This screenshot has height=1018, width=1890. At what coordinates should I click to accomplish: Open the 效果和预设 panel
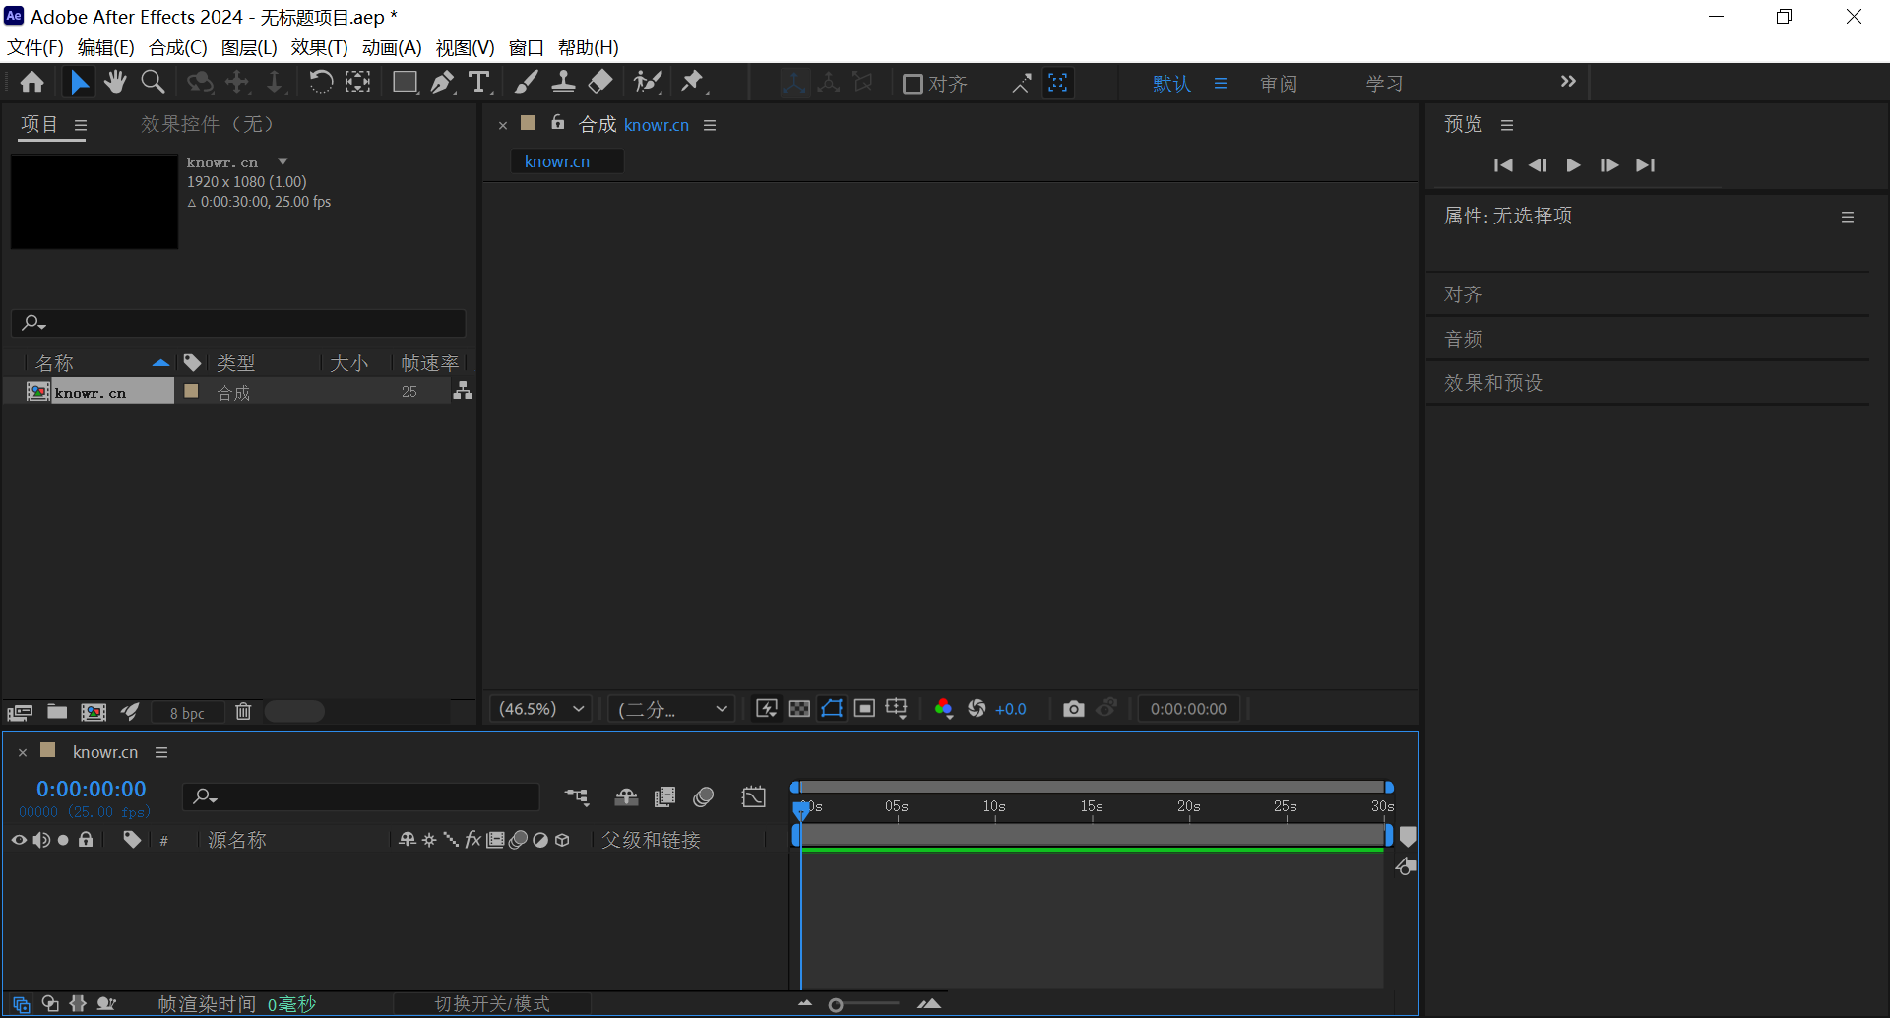[1493, 383]
